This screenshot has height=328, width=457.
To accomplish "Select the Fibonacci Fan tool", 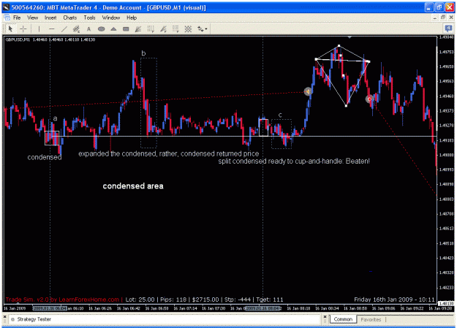I will [x=163, y=28].
